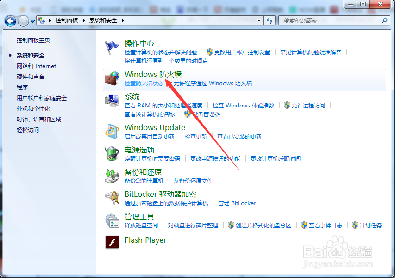Go to 控制面板主页 in sidebar
This screenshot has width=395, height=278.
(x=33, y=40)
